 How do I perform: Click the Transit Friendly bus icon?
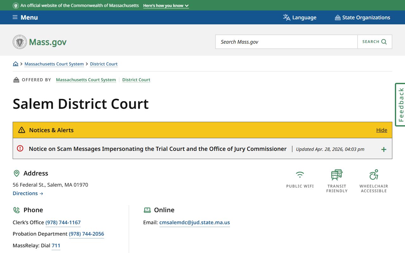[x=337, y=175]
